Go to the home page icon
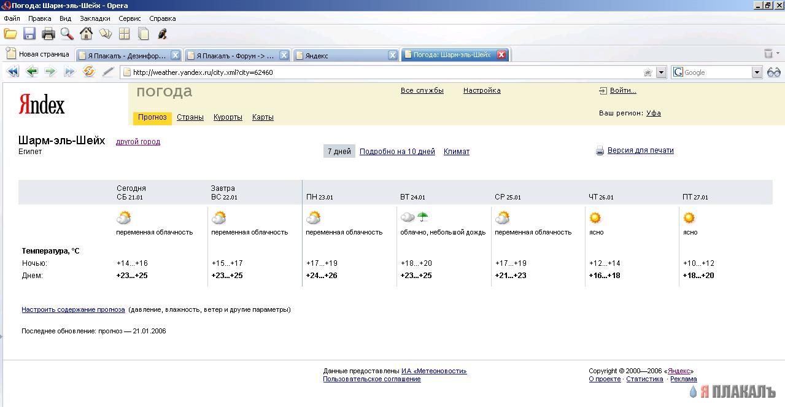 (87, 34)
